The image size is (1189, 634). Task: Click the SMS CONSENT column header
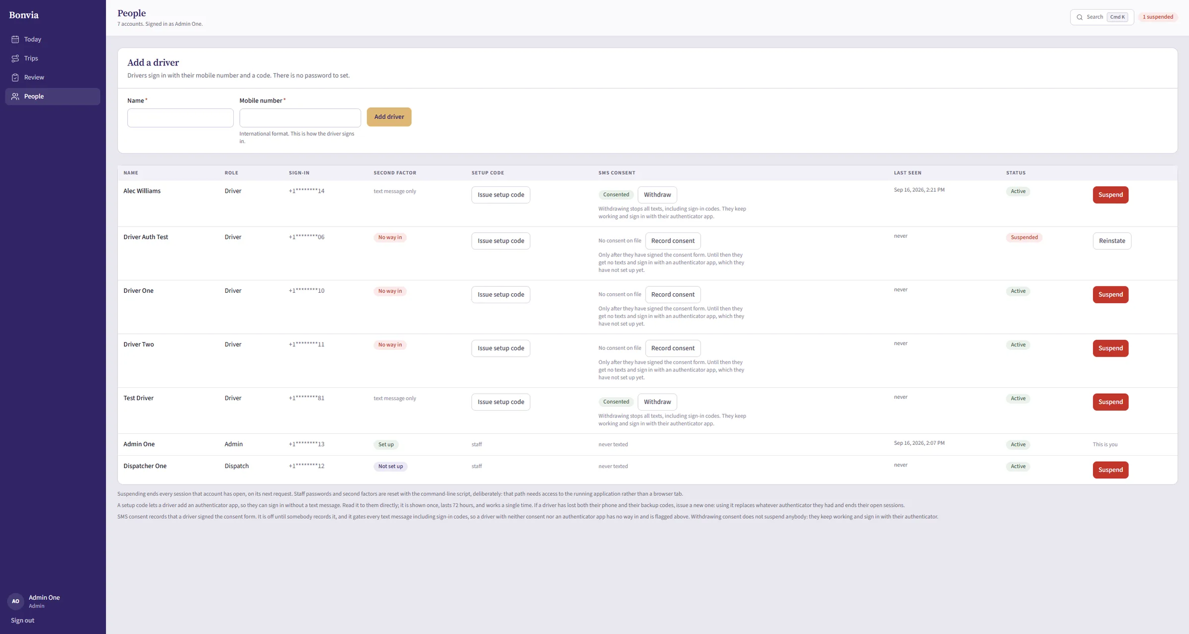click(x=616, y=173)
